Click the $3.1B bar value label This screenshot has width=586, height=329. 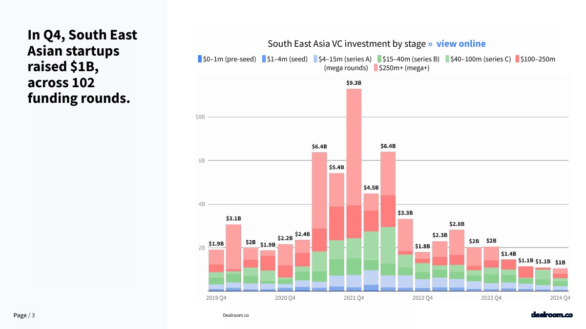click(233, 218)
